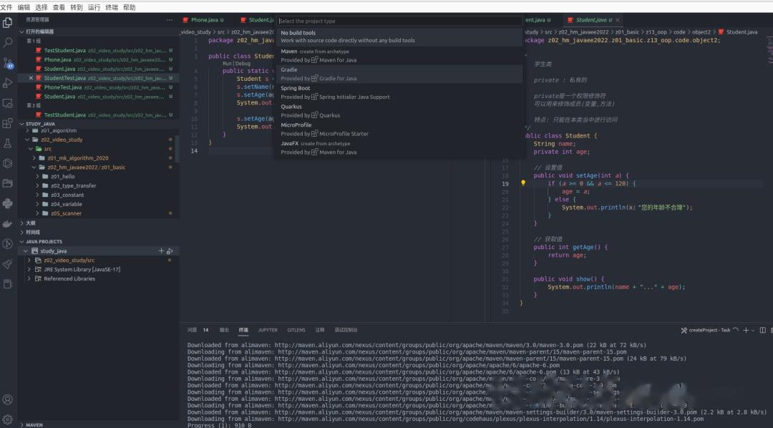
Task: Click the Run code lens above main
Action: point(227,64)
